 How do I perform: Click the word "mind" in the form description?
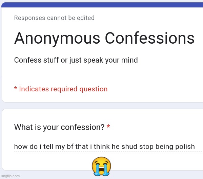tap(129, 60)
